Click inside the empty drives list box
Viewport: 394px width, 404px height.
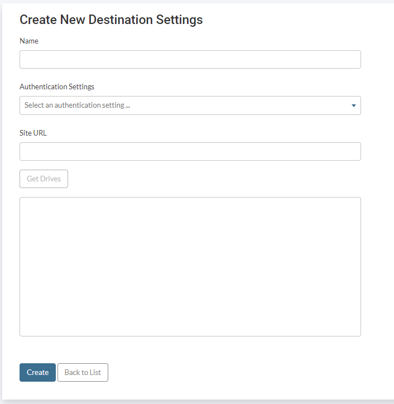[x=190, y=266]
